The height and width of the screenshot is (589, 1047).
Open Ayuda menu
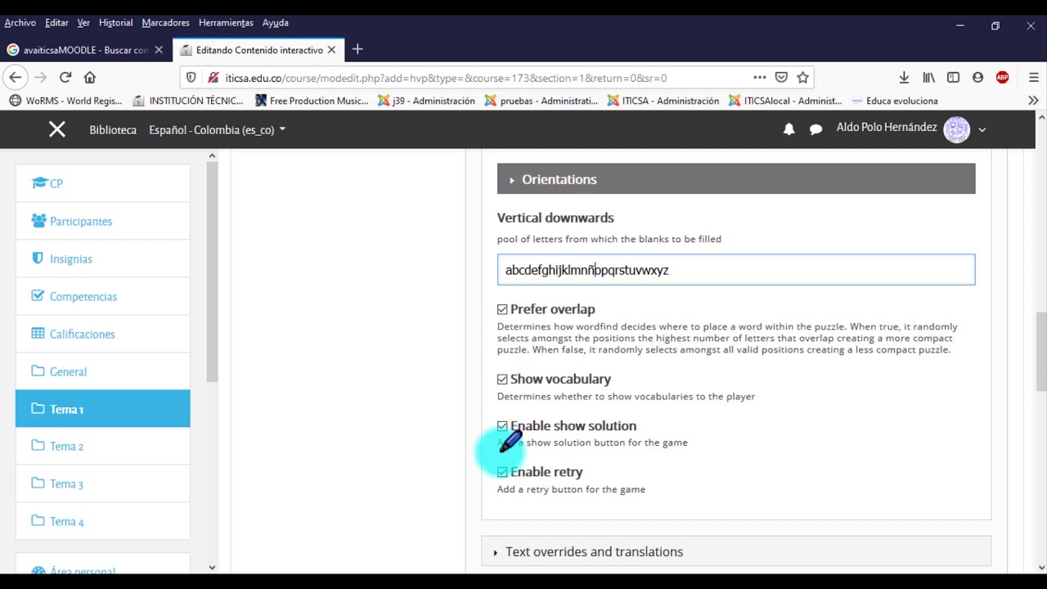(275, 23)
